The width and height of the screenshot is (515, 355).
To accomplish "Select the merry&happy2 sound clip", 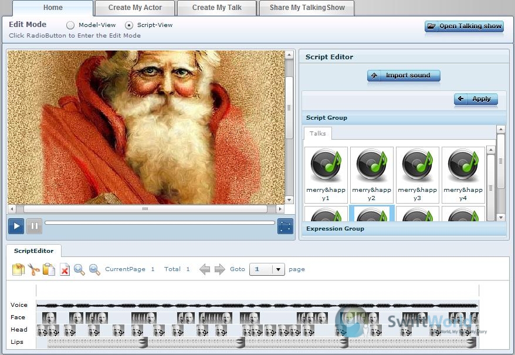I will point(371,175).
